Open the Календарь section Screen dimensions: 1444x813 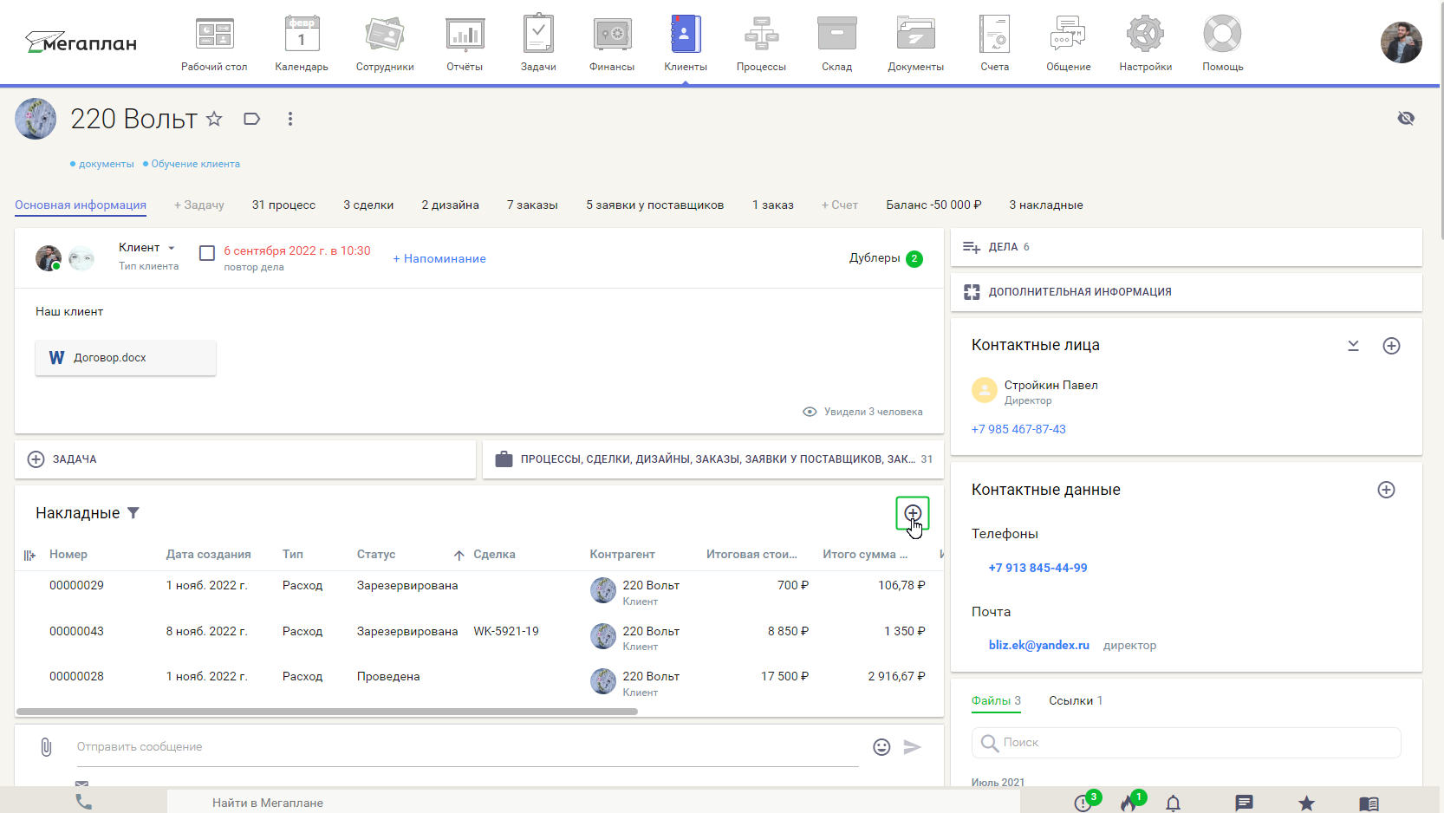(302, 43)
